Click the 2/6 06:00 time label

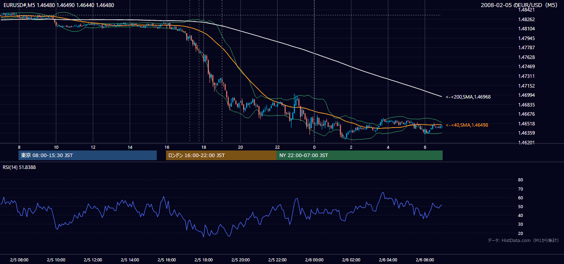(425, 260)
